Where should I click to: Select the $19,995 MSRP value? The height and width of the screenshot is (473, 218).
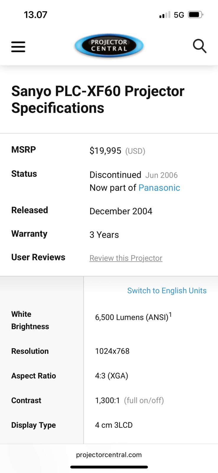point(105,151)
